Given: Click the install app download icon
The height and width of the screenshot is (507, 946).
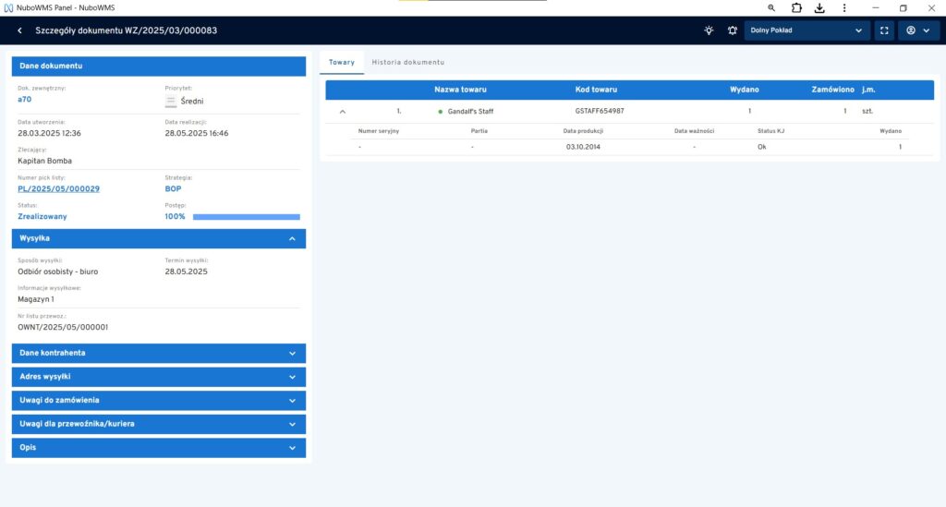Looking at the screenshot, I should [x=819, y=7].
